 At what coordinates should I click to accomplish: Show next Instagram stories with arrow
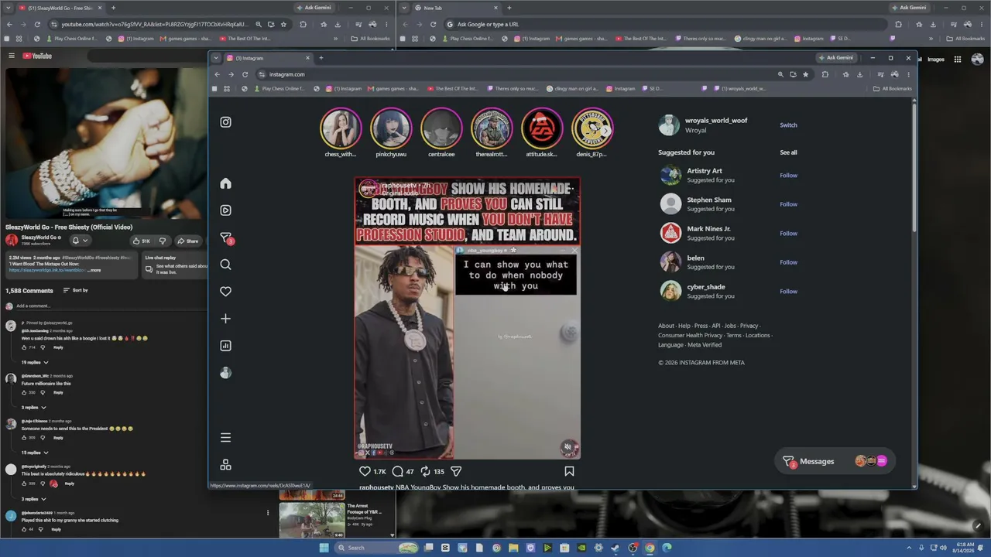tap(606, 129)
